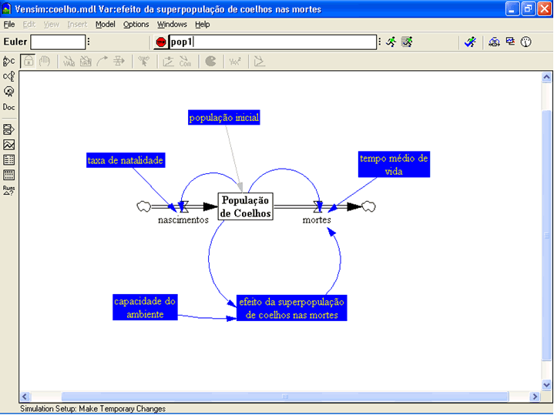The image size is (554, 415).
Task: Click the Runs Compare tool
Action: 9,190
